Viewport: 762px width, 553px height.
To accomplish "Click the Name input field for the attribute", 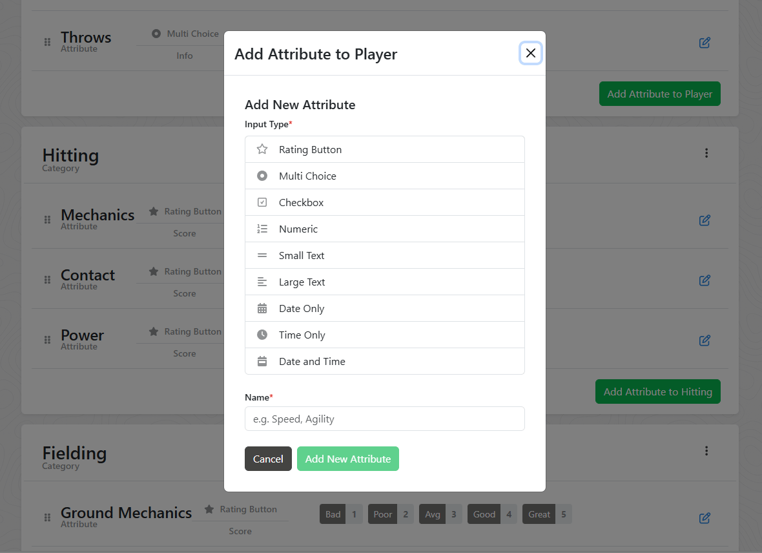I will point(384,419).
